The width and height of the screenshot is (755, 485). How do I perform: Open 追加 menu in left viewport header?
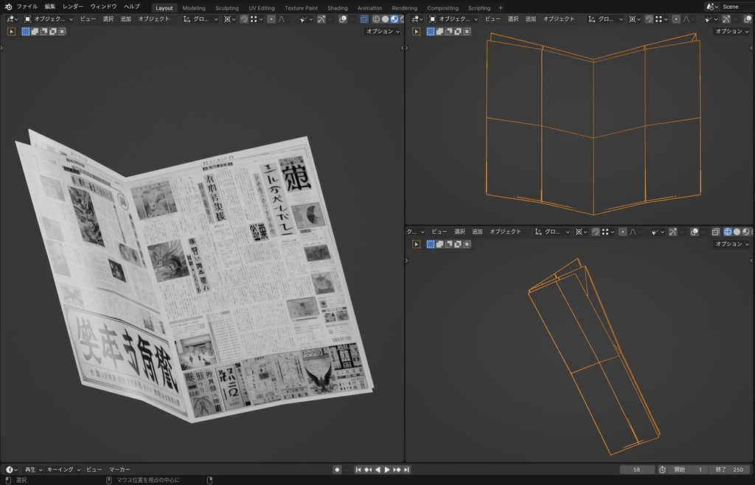point(125,19)
